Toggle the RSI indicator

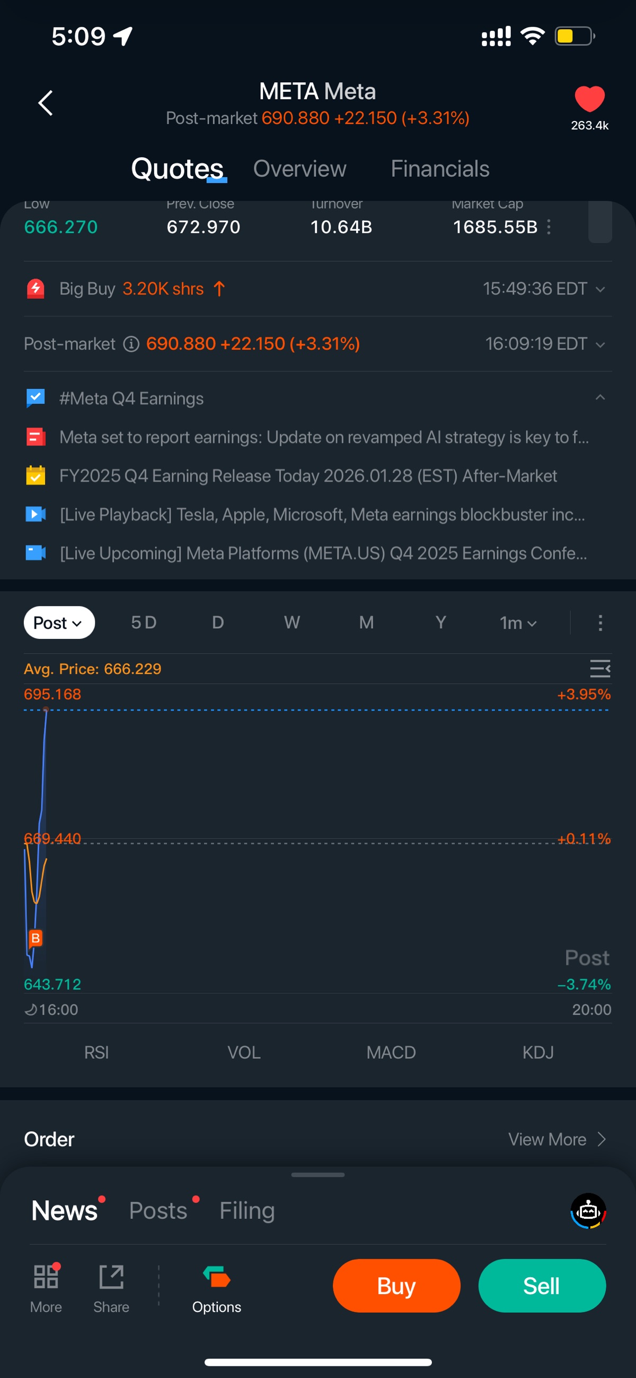pyautogui.click(x=97, y=1053)
